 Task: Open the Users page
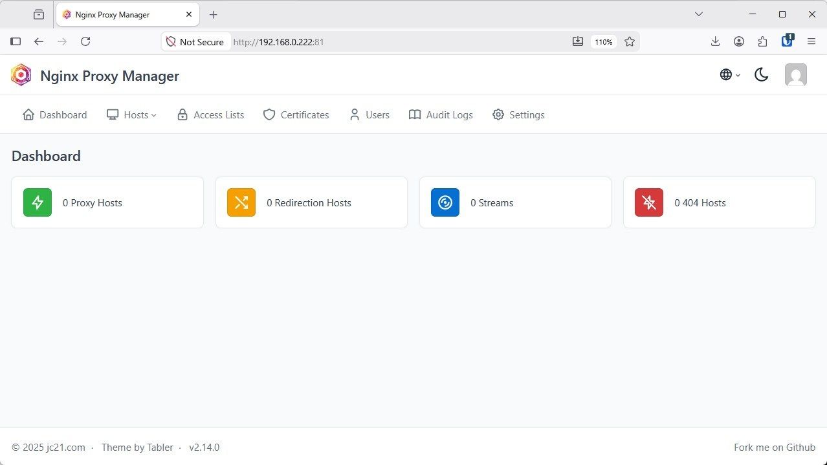click(369, 114)
